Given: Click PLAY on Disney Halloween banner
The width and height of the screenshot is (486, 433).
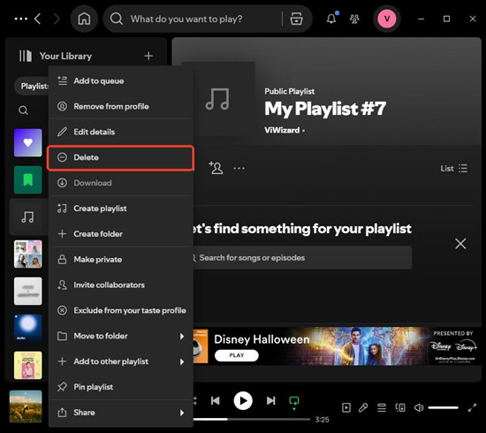Looking at the screenshot, I should (237, 355).
